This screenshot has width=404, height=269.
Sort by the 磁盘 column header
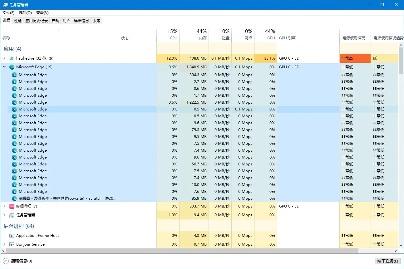click(220, 35)
